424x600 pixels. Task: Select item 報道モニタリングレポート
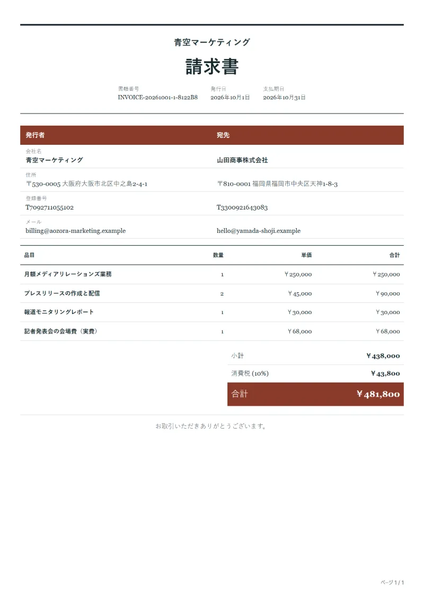point(59,312)
